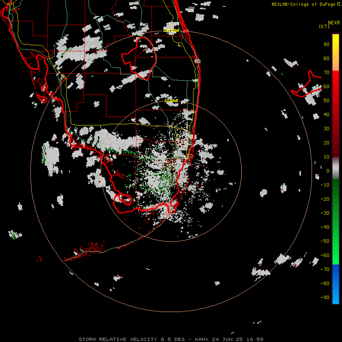Click the STORM RELATIVE VELOCITY caption text
The image size is (342, 342).
point(118,339)
